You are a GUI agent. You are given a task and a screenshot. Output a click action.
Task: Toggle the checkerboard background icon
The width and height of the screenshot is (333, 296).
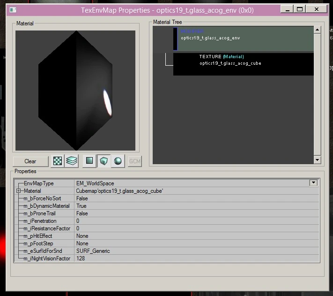coord(57,161)
